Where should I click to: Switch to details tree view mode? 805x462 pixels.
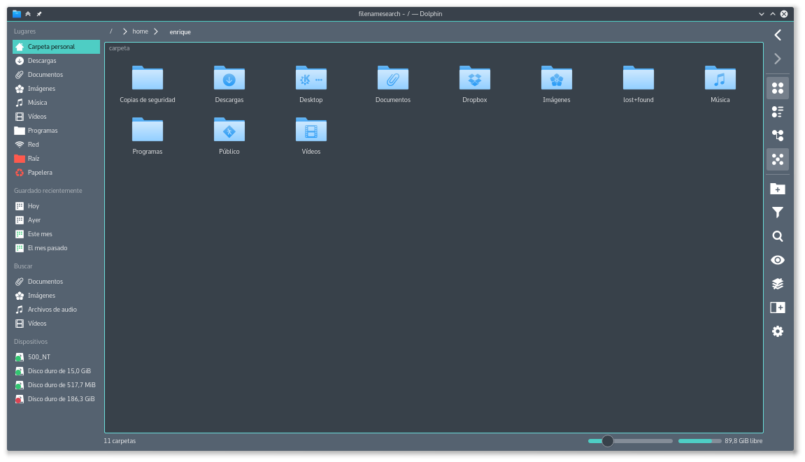(777, 136)
